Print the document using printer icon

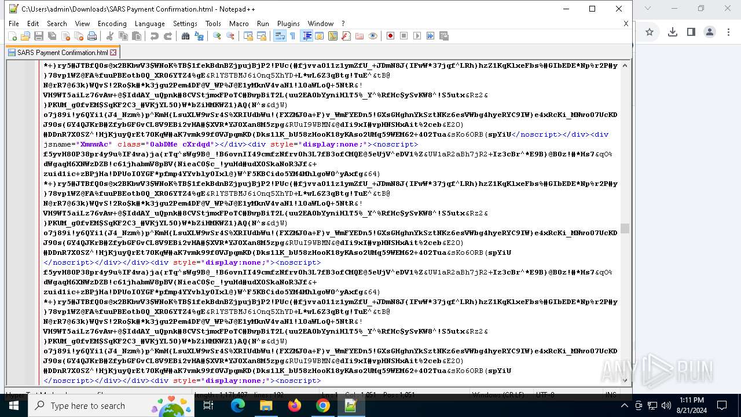click(92, 36)
